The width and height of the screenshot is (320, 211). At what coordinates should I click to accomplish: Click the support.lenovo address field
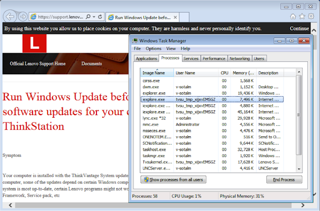[60, 17]
